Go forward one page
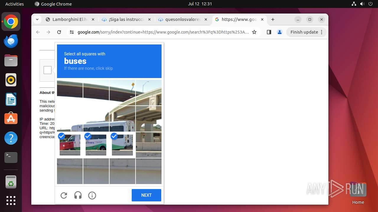The height and width of the screenshot is (212, 378). (48, 32)
